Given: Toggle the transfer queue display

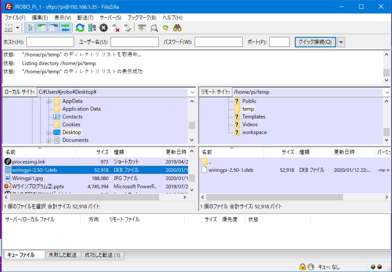Looking at the screenshot, I should click(x=65, y=28).
